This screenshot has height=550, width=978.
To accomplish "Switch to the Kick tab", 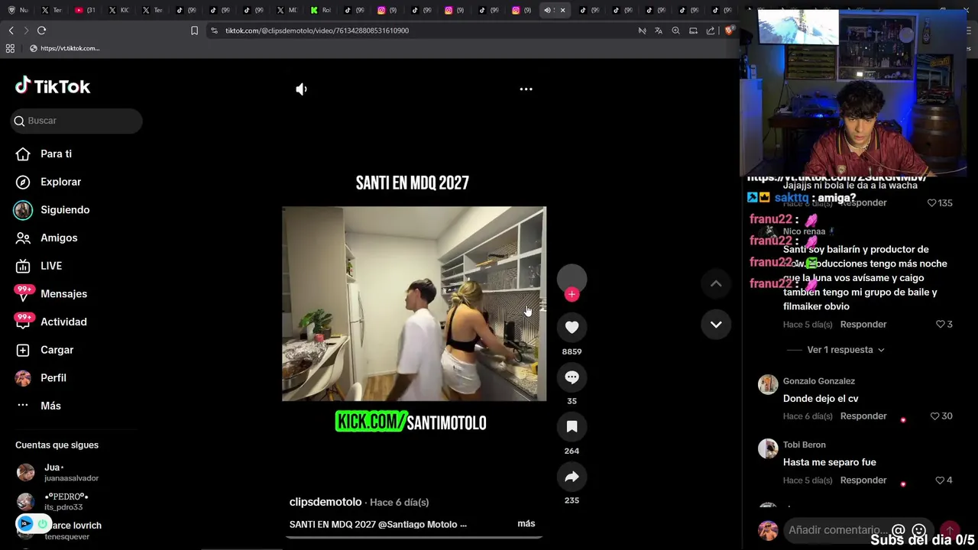I will (321, 10).
